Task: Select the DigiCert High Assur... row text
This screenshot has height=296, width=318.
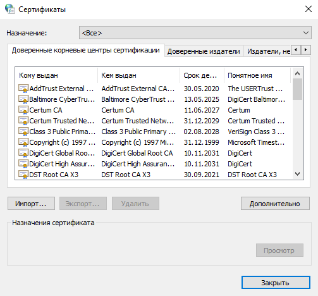Action: [x=62, y=164]
